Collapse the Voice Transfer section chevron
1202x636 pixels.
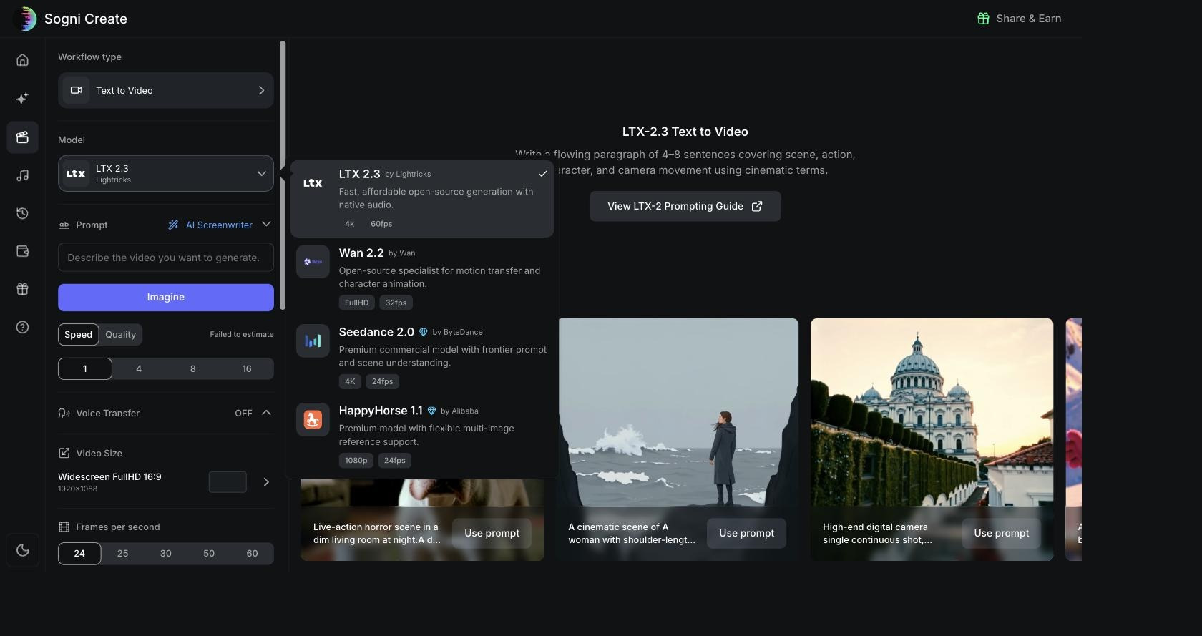pyautogui.click(x=266, y=413)
